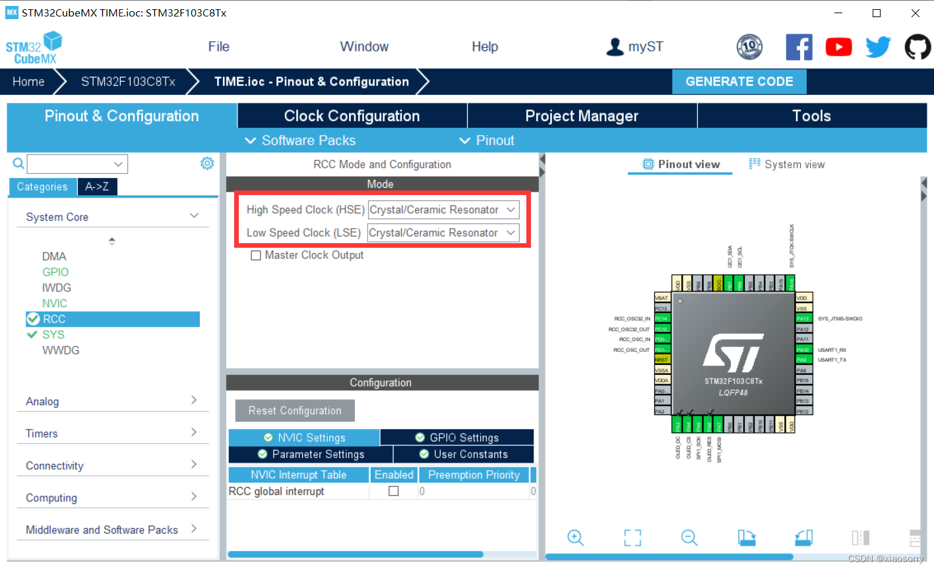The height and width of the screenshot is (570, 934).
Task: Open the Window menu
Action: [364, 47]
